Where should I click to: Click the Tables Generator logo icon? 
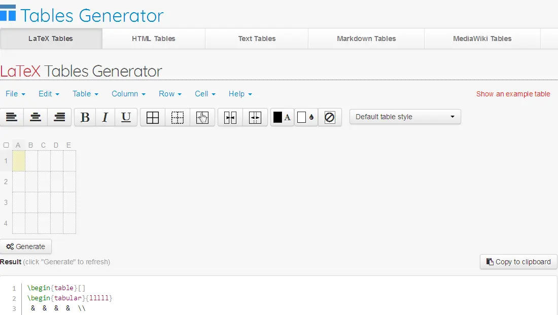tap(8, 13)
